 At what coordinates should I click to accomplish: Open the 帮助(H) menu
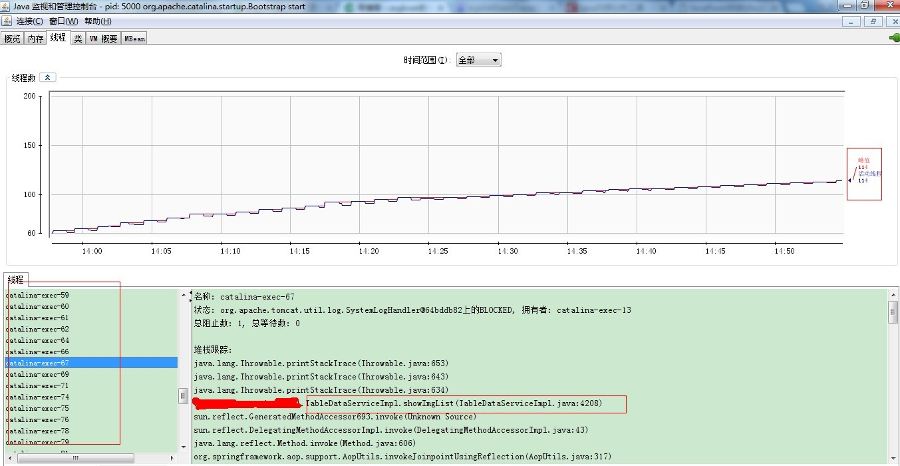click(x=96, y=21)
